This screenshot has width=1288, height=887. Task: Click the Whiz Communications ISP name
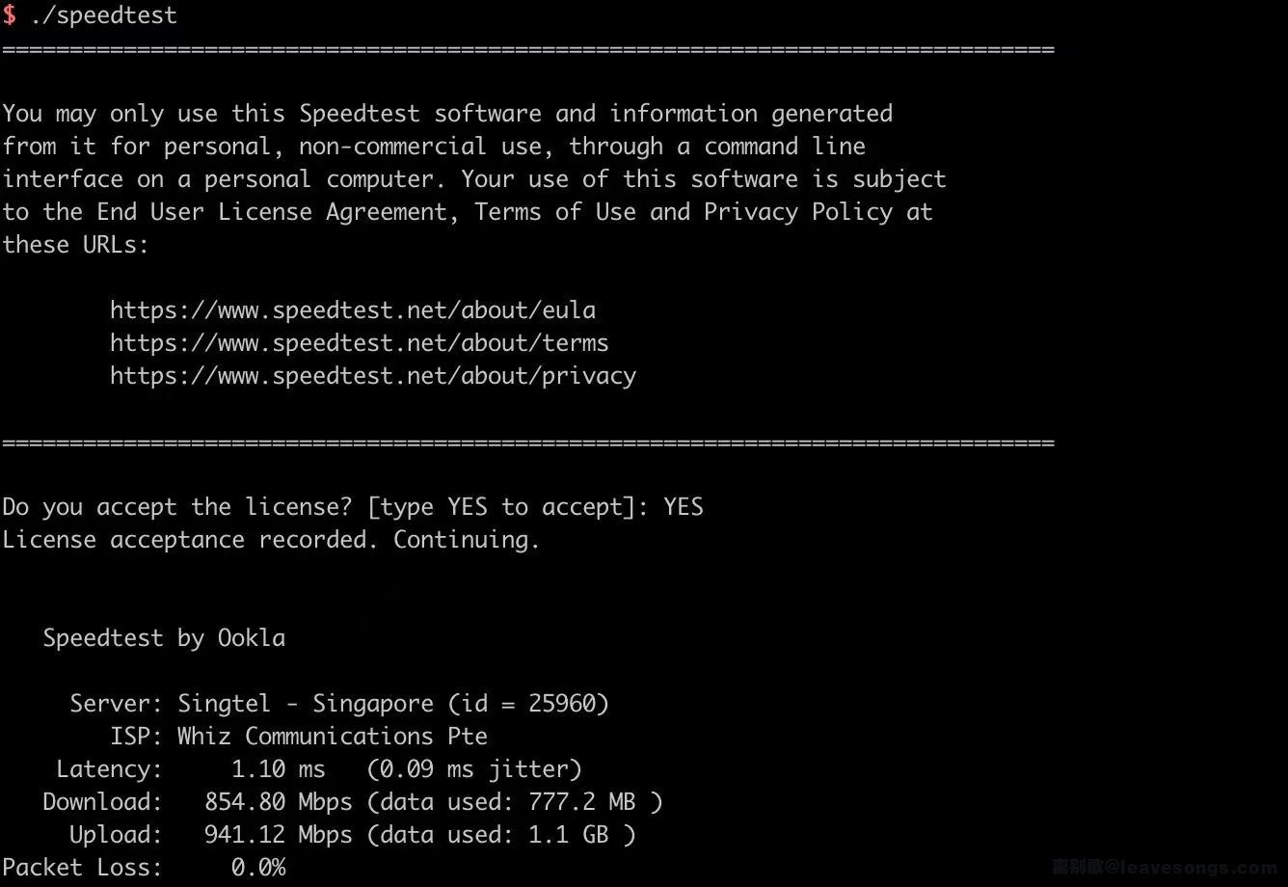(x=332, y=737)
